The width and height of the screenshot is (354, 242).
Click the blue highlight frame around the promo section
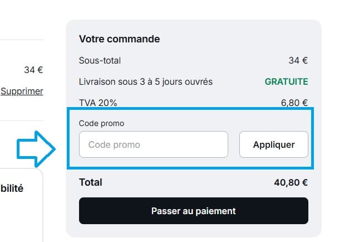coord(189,109)
